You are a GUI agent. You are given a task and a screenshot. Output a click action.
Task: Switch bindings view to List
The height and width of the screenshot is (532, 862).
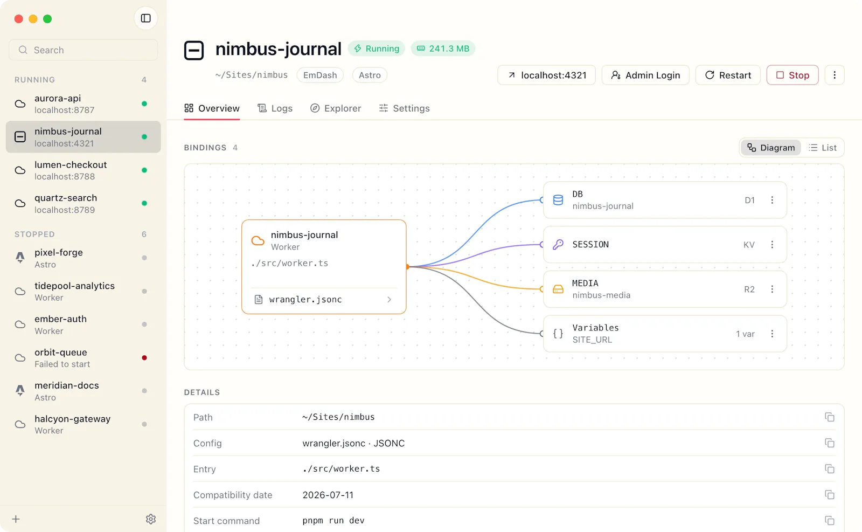point(823,148)
